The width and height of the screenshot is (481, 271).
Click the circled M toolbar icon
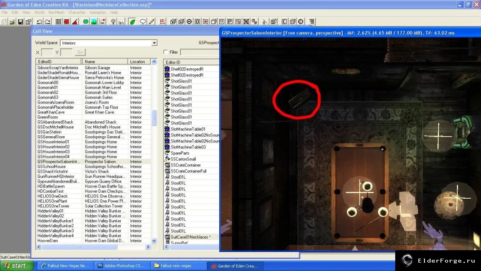(x=189, y=22)
